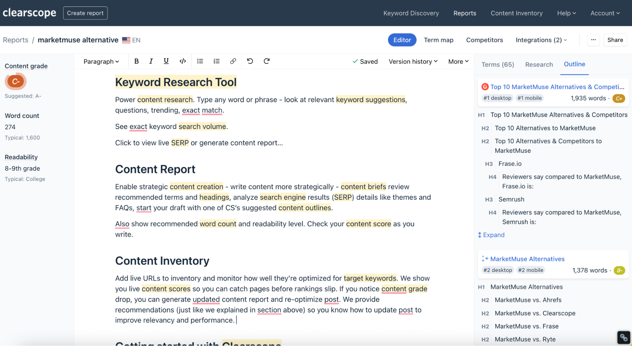
Task: Open the Version history dropdown
Action: 413,62
